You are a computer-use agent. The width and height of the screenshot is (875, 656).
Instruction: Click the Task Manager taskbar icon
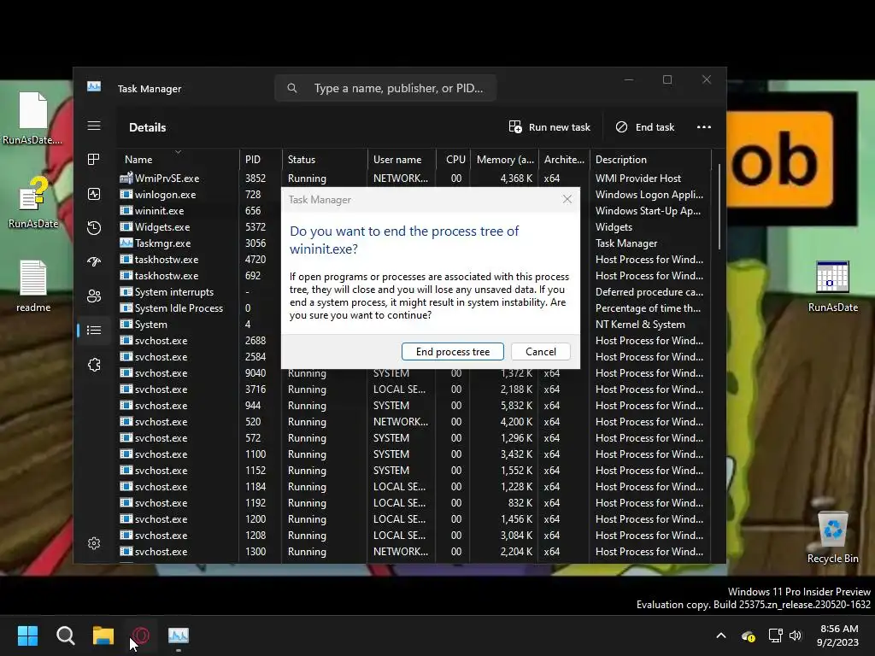[x=179, y=635]
